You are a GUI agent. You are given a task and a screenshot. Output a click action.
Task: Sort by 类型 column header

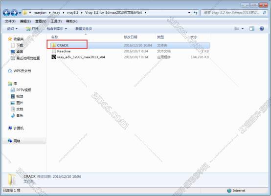[x=160, y=37]
